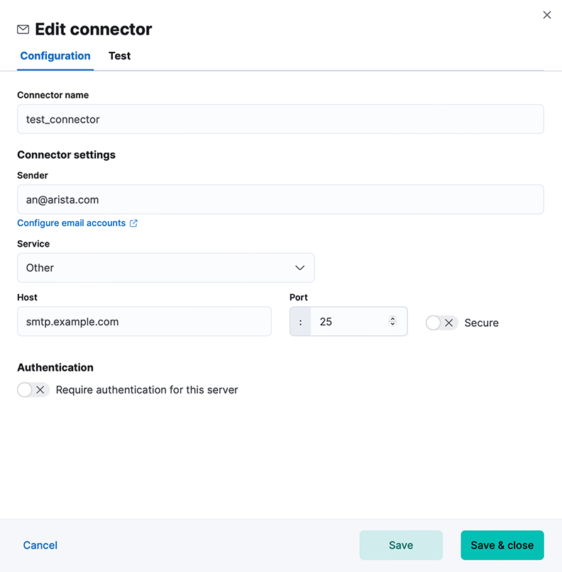Focus the Connector name field

click(x=280, y=119)
